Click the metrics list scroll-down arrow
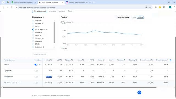This screenshot has width=176, height=99. [54, 48]
